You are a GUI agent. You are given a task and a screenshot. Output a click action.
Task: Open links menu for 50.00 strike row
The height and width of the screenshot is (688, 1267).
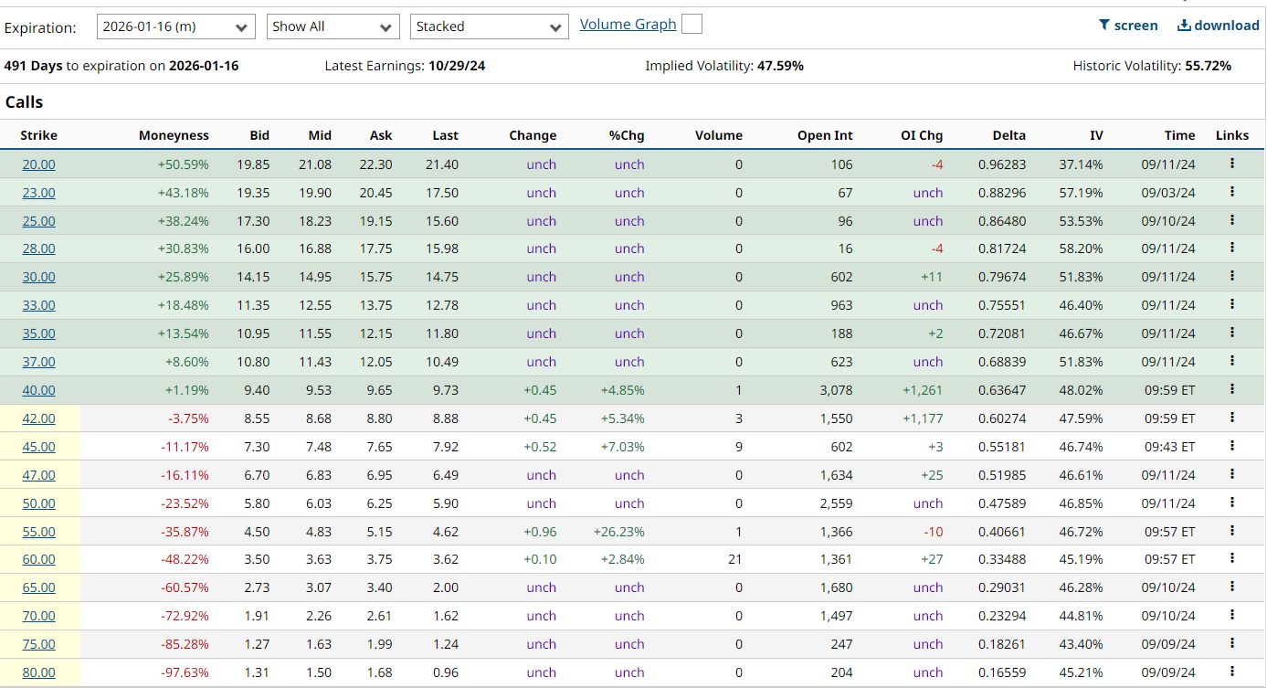(x=1231, y=503)
